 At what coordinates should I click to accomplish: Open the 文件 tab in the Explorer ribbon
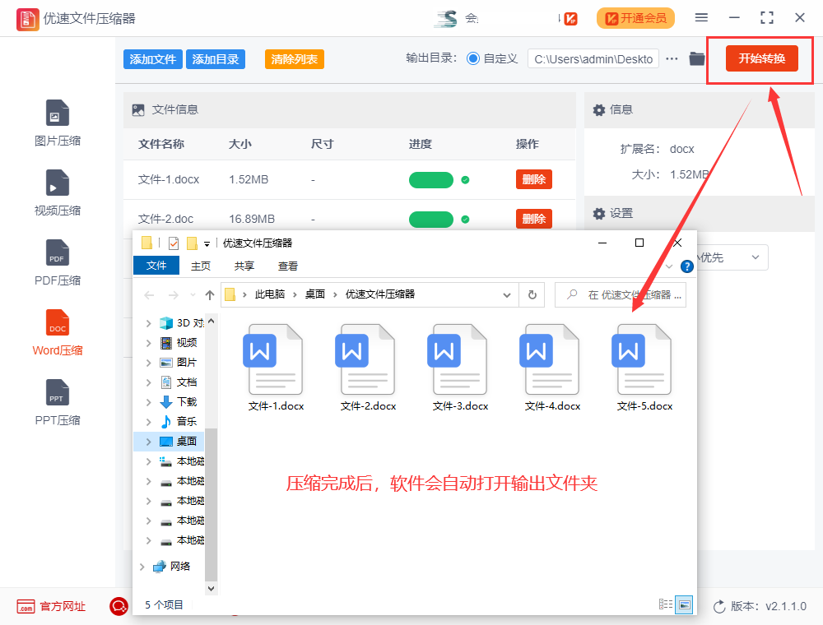point(156,266)
